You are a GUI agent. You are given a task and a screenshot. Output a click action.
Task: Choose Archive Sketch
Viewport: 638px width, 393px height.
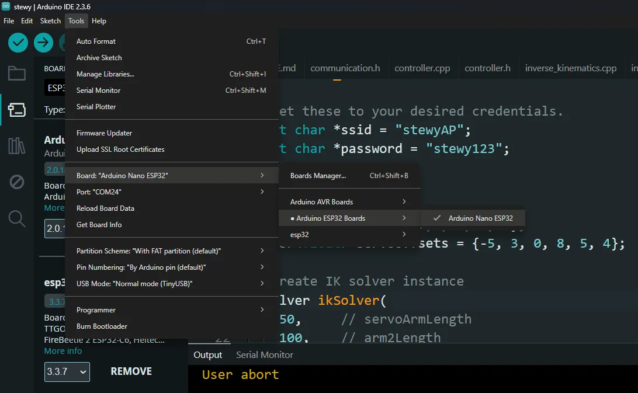coord(171,57)
